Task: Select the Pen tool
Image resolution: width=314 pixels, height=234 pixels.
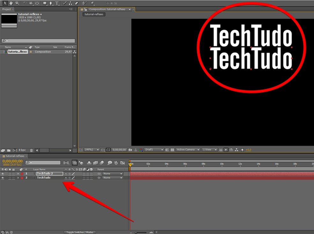Action: point(51,3)
